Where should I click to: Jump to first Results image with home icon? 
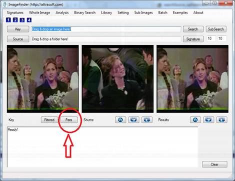coord(195,120)
